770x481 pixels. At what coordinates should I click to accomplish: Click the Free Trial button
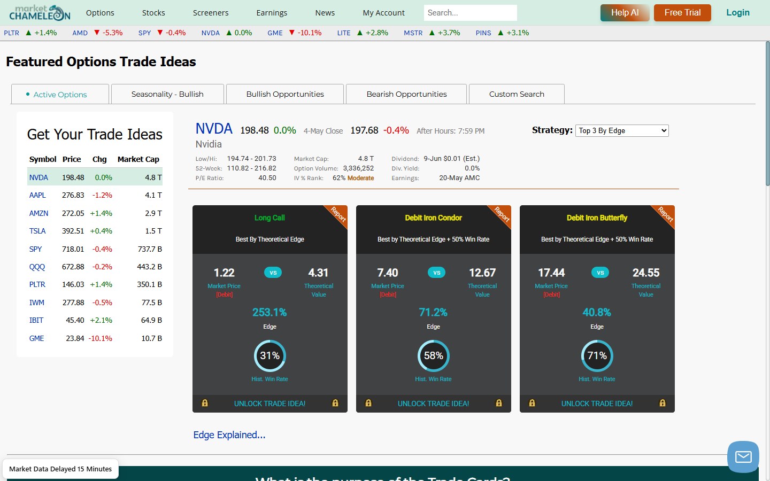(x=682, y=12)
